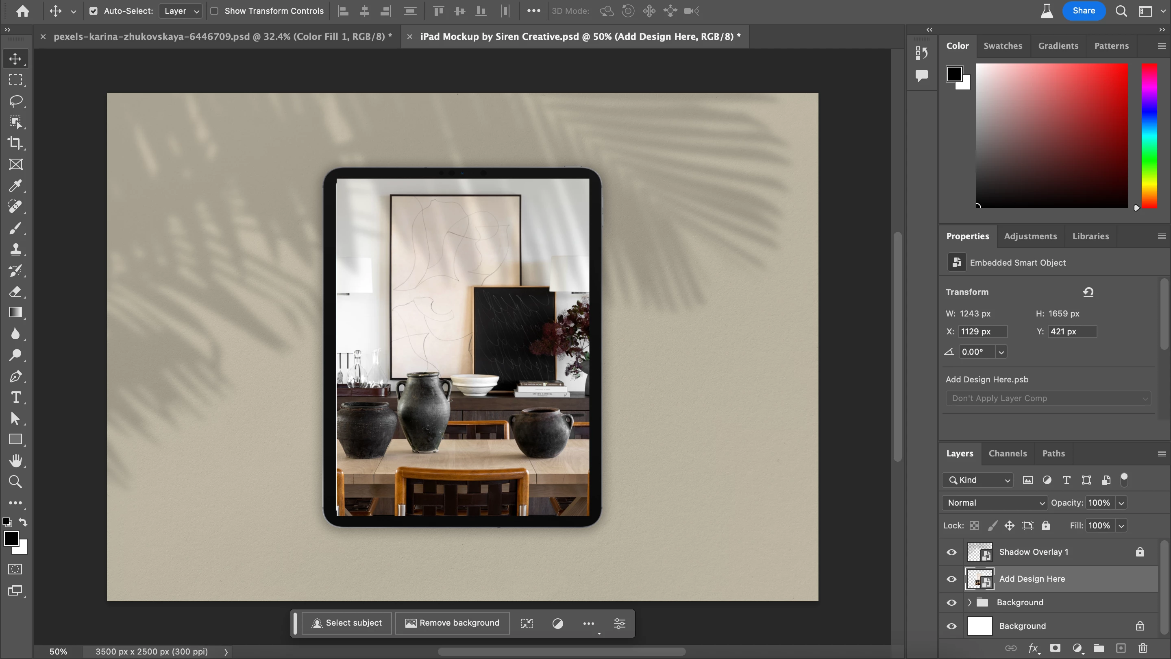
Task: Expand the Background layer group
Action: click(x=969, y=602)
